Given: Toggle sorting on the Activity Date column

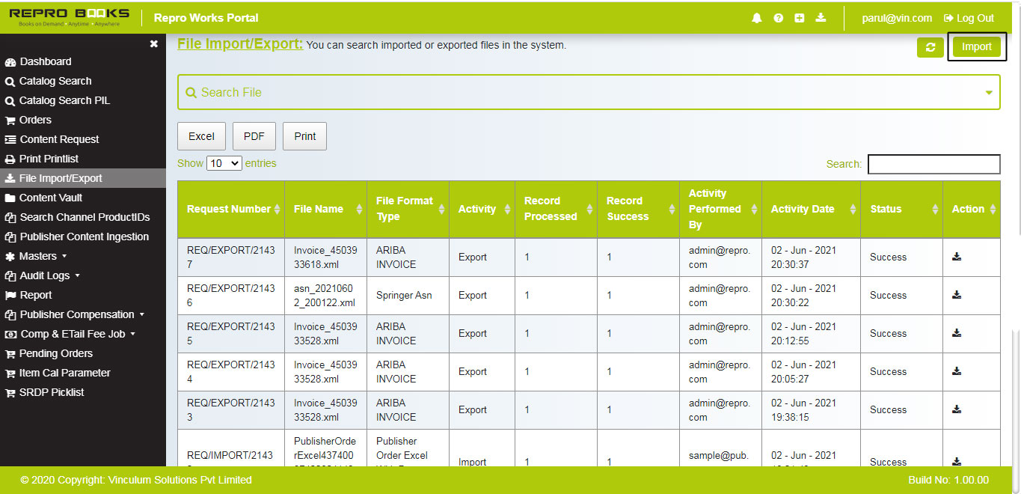Looking at the screenshot, I should pos(851,209).
